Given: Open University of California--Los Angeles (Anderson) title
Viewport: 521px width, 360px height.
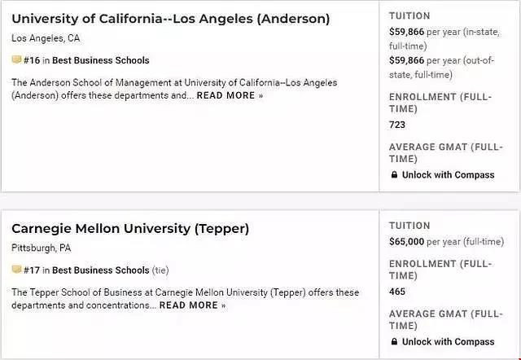Looking at the screenshot, I should (x=170, y=19).
